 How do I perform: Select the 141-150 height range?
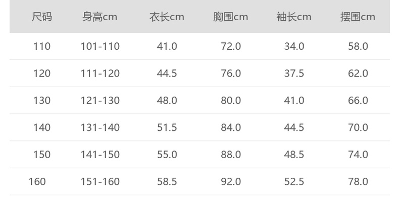(100, 155)
